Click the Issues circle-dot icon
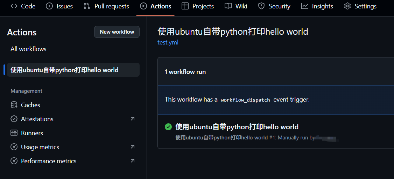The height and width of the screenshot is (179, 394). (49, 6)
